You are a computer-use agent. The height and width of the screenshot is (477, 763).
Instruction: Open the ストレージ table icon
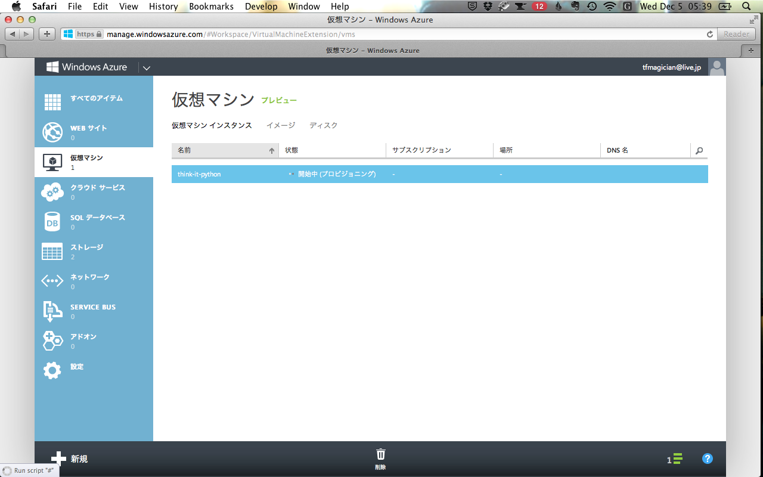pyautogui.click(x=52, y=252)
